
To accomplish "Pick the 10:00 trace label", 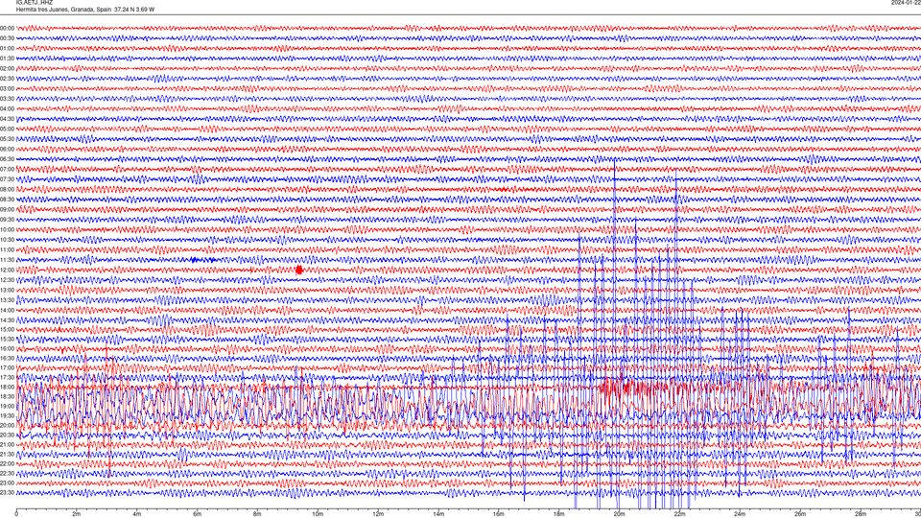I will coord(7,229).
